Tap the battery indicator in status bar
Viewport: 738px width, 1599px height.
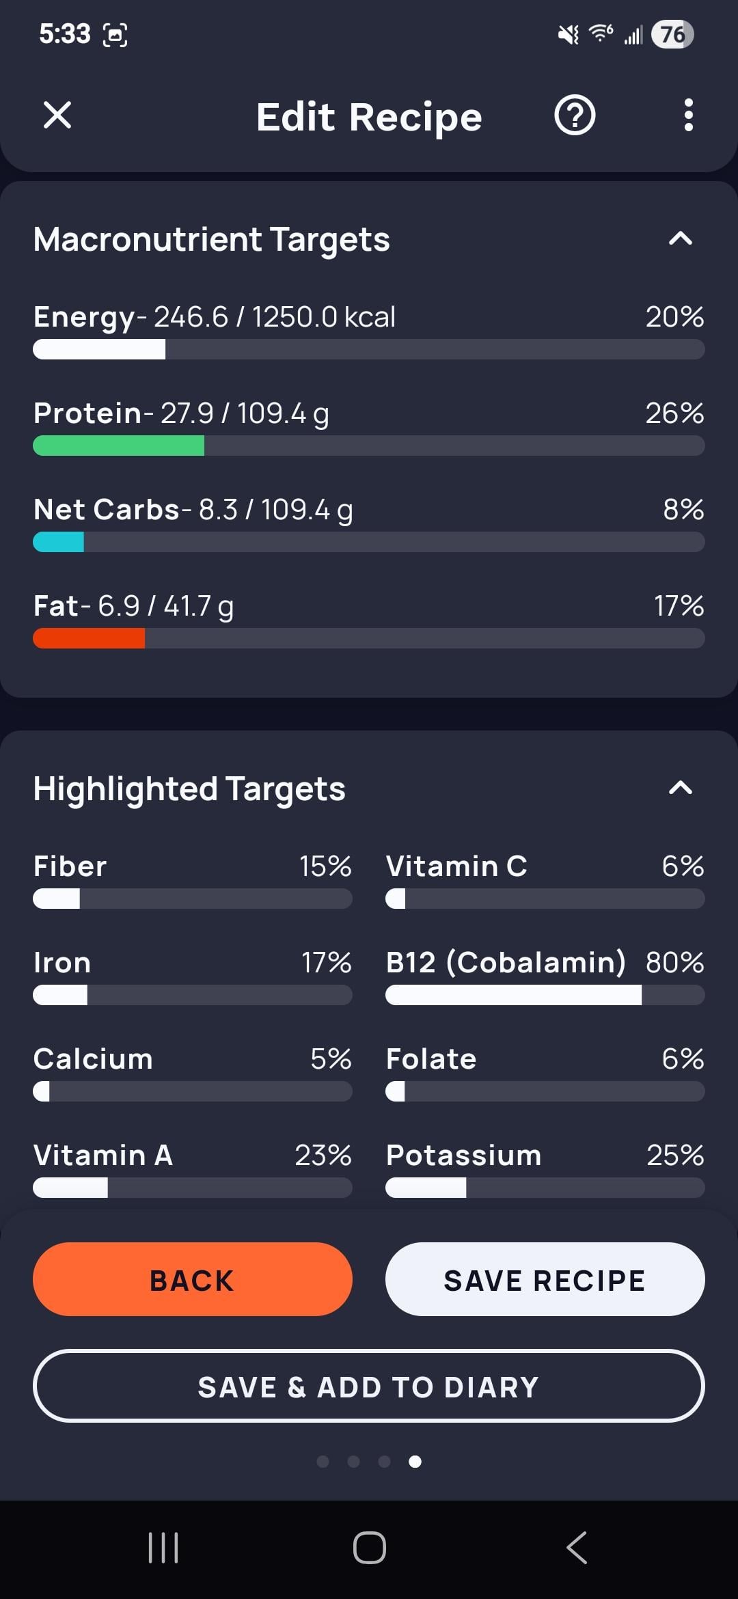point(672,34)
